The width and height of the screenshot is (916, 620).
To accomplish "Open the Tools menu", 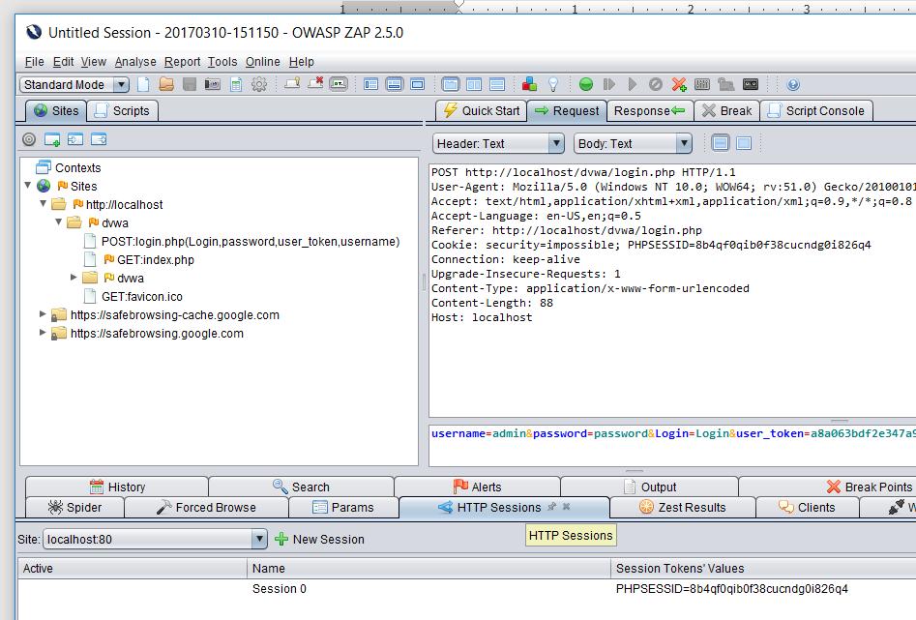I will click(x=222, y=61).
